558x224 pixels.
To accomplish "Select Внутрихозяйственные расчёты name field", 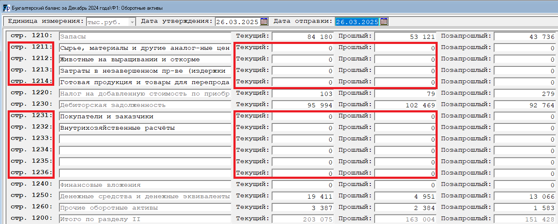I will click(144, 128).
